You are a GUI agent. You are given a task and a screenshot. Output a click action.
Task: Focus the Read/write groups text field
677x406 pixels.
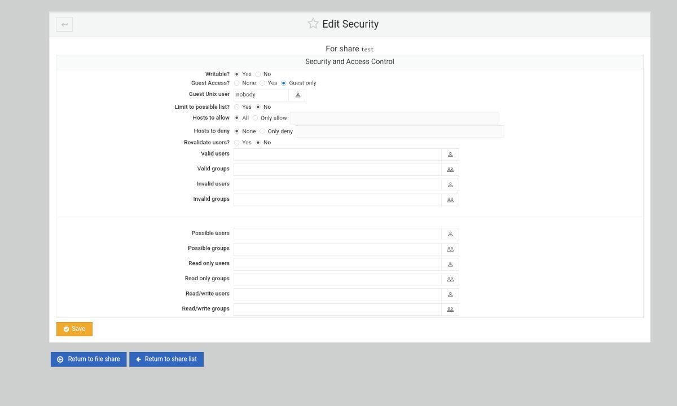tap(337, 310)
